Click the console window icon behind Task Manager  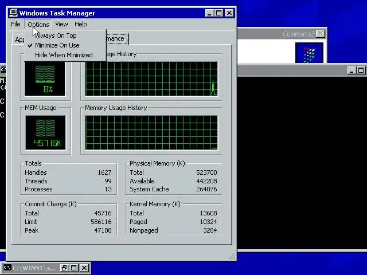[x=3, y=69]
